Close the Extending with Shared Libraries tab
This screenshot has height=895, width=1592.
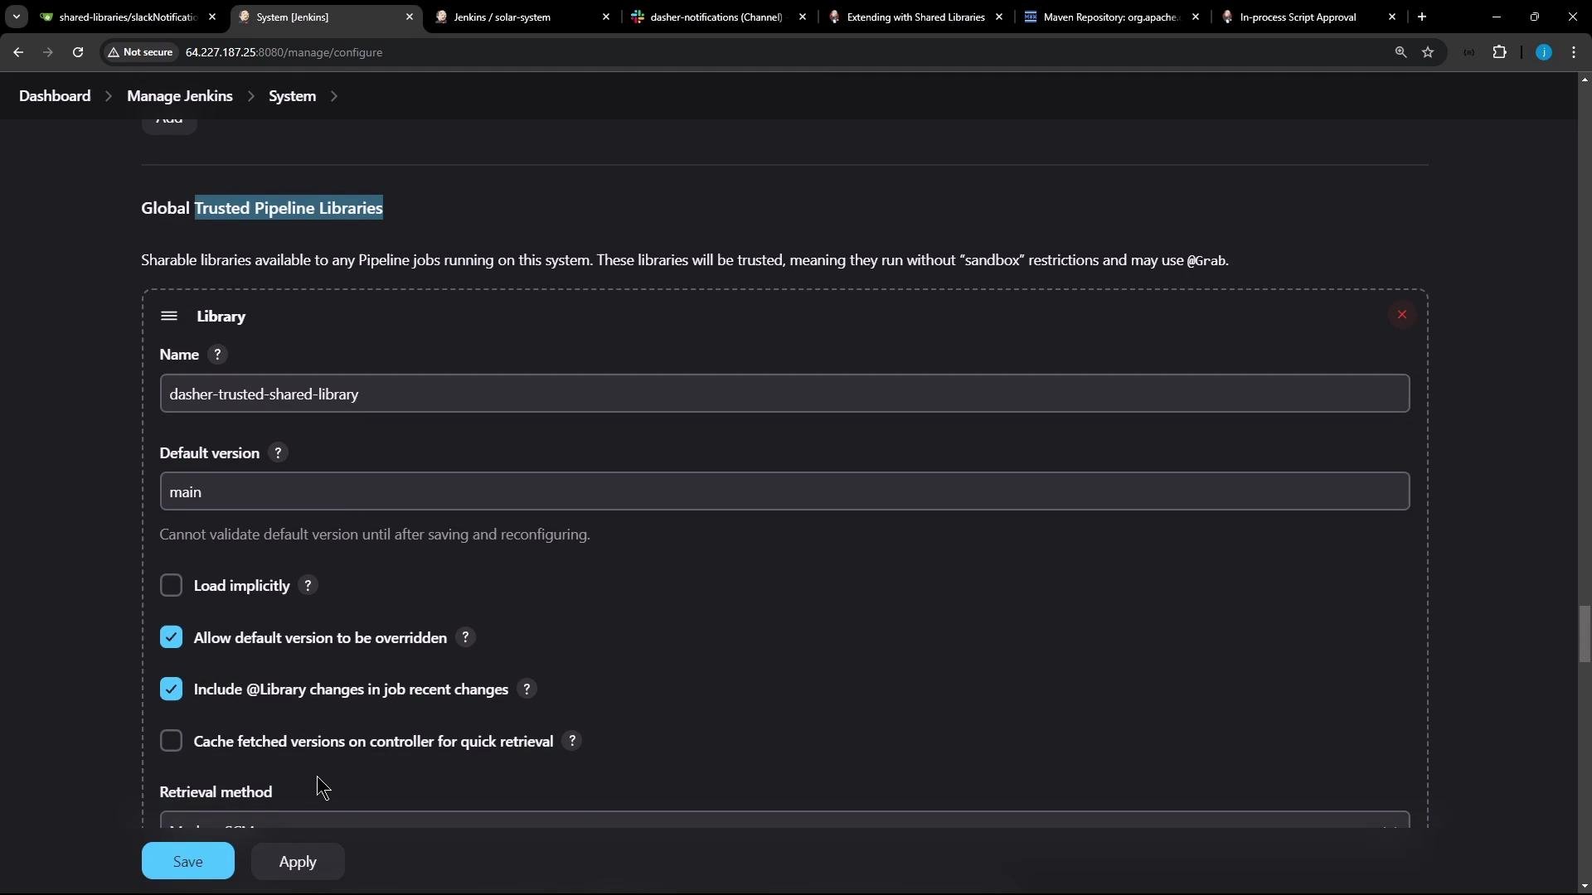click(x=999, y=17)
